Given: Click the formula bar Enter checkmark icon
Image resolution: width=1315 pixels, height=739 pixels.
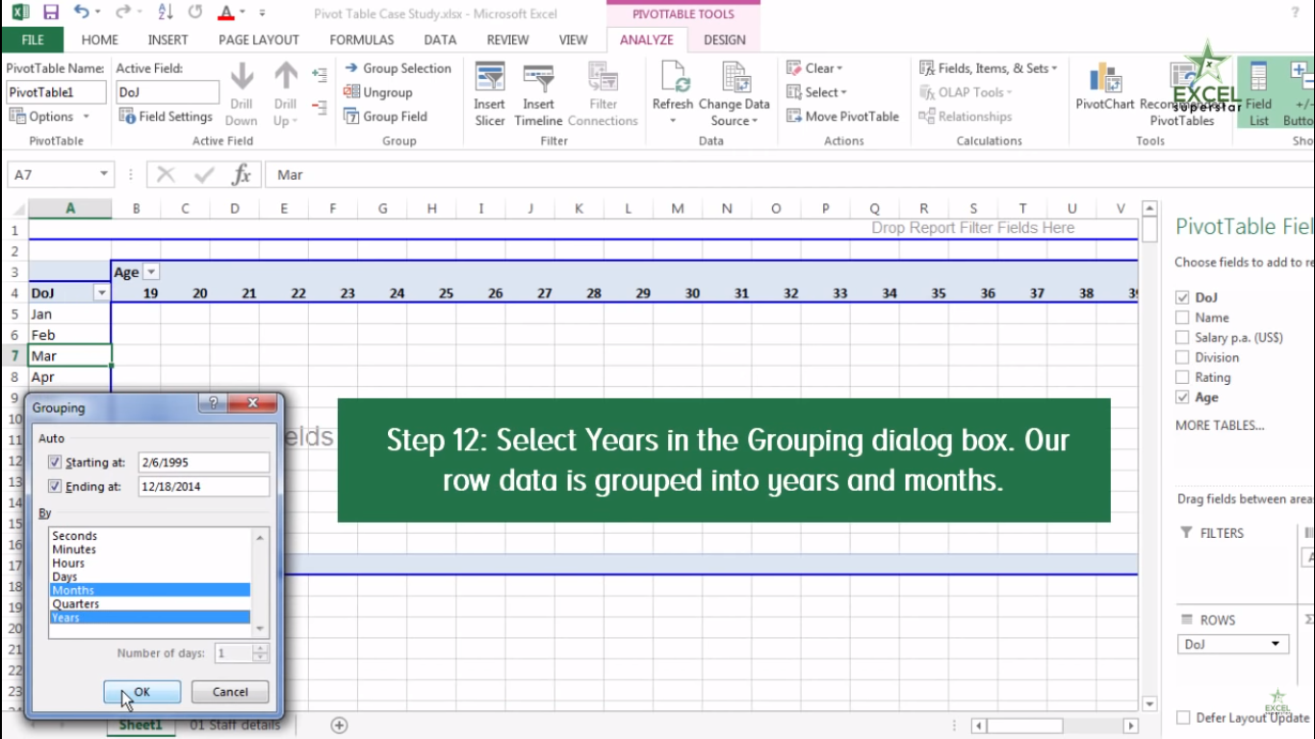Looking at the screenshot, I should click(x=204, y=174).
